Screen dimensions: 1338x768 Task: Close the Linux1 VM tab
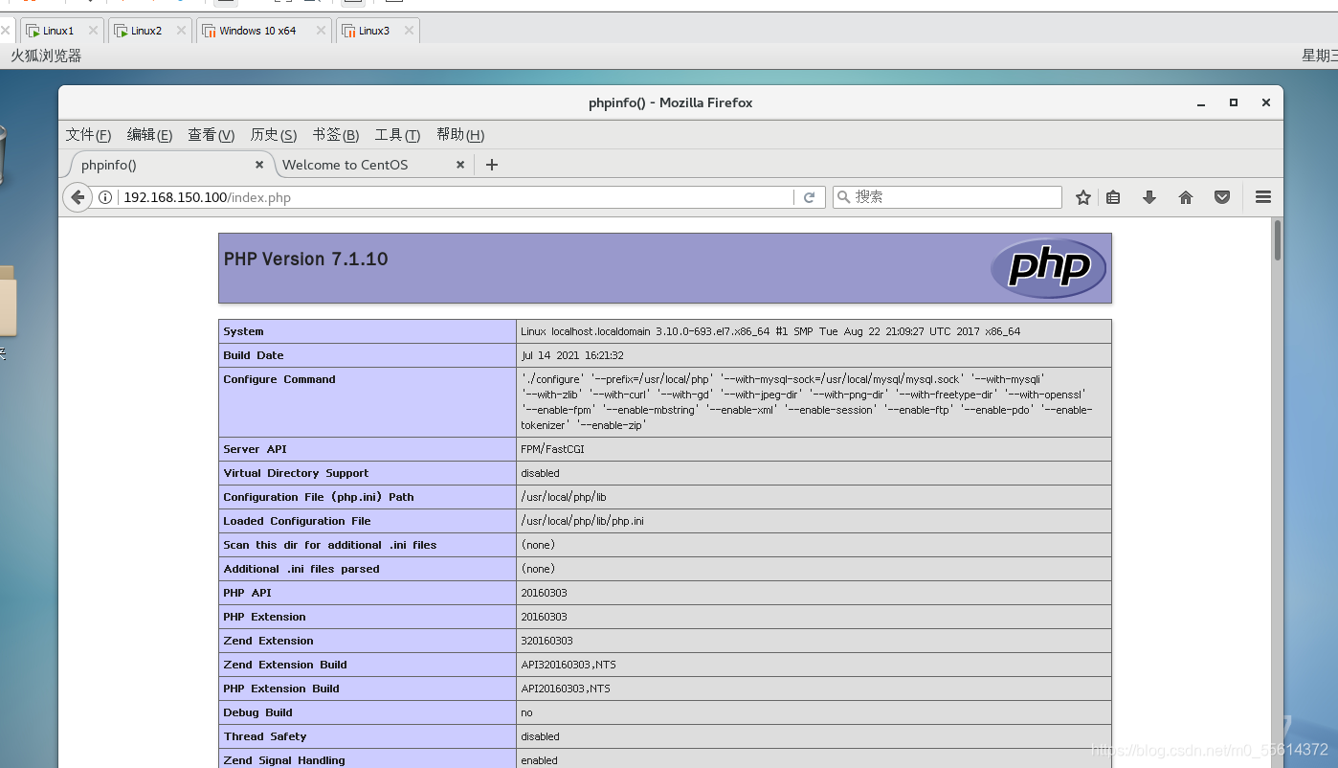coord(93,31)
